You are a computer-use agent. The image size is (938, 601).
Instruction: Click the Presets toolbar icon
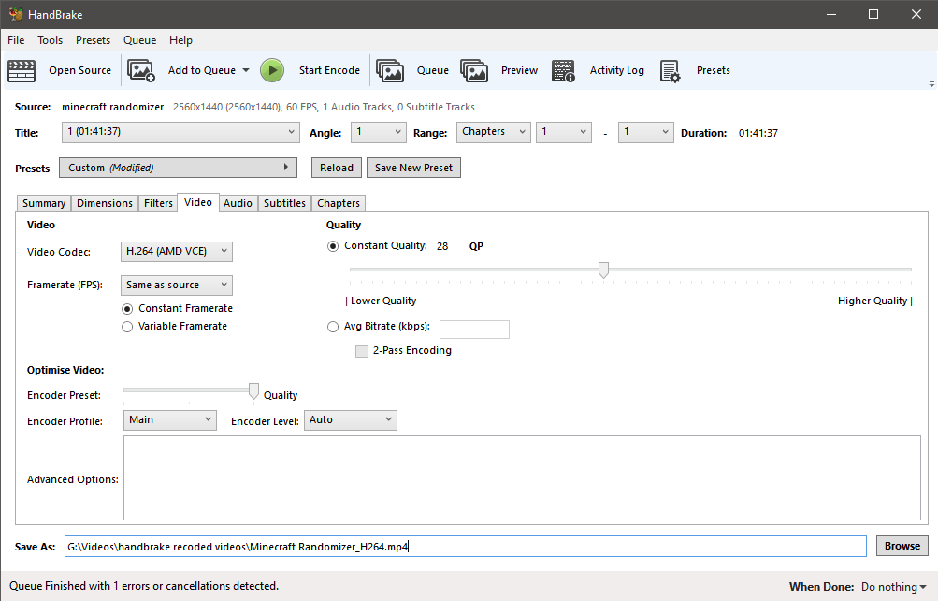point(671,70)
